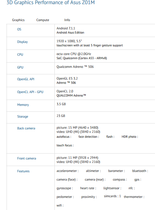Click touchscreen 5 finger gesture support text
This screenshot has height=210, width=155.
pyautogui.click(x=90, y=45)
